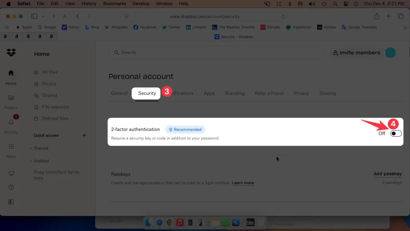This screenshot has height=231, width=410.
Task: Click the Dropbox logo in the sidebar
Action: coord(11,53)
